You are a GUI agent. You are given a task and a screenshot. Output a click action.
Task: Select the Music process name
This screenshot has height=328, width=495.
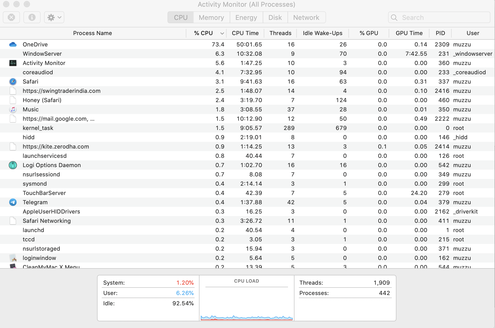click(x=31, y=109)
